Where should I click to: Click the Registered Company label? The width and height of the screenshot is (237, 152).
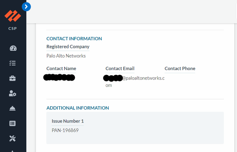pos(68,47)
